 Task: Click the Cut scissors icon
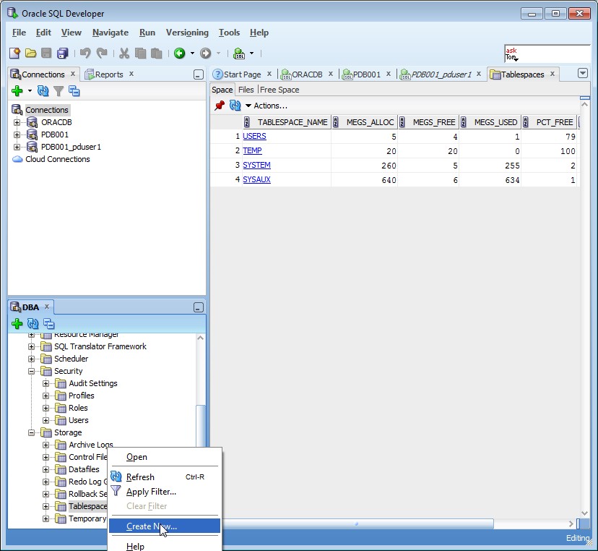[124, 53]
